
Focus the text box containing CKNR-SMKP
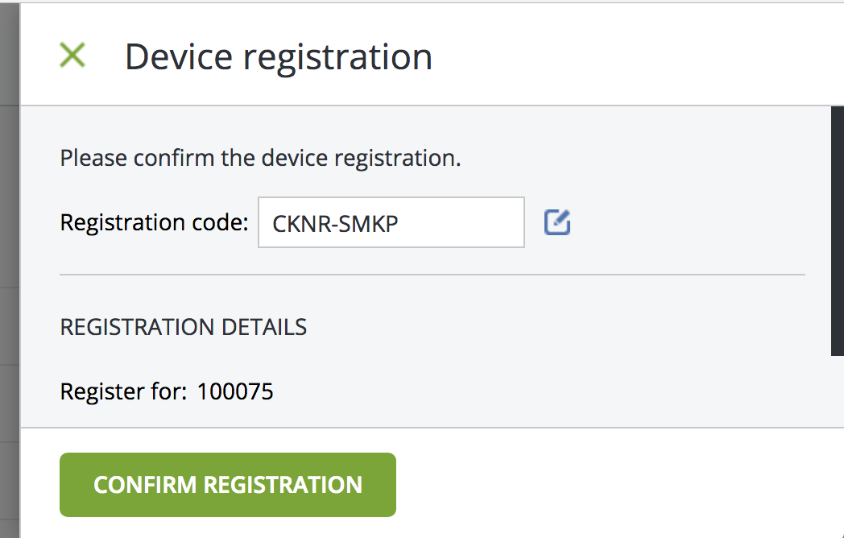click(391, 222)
